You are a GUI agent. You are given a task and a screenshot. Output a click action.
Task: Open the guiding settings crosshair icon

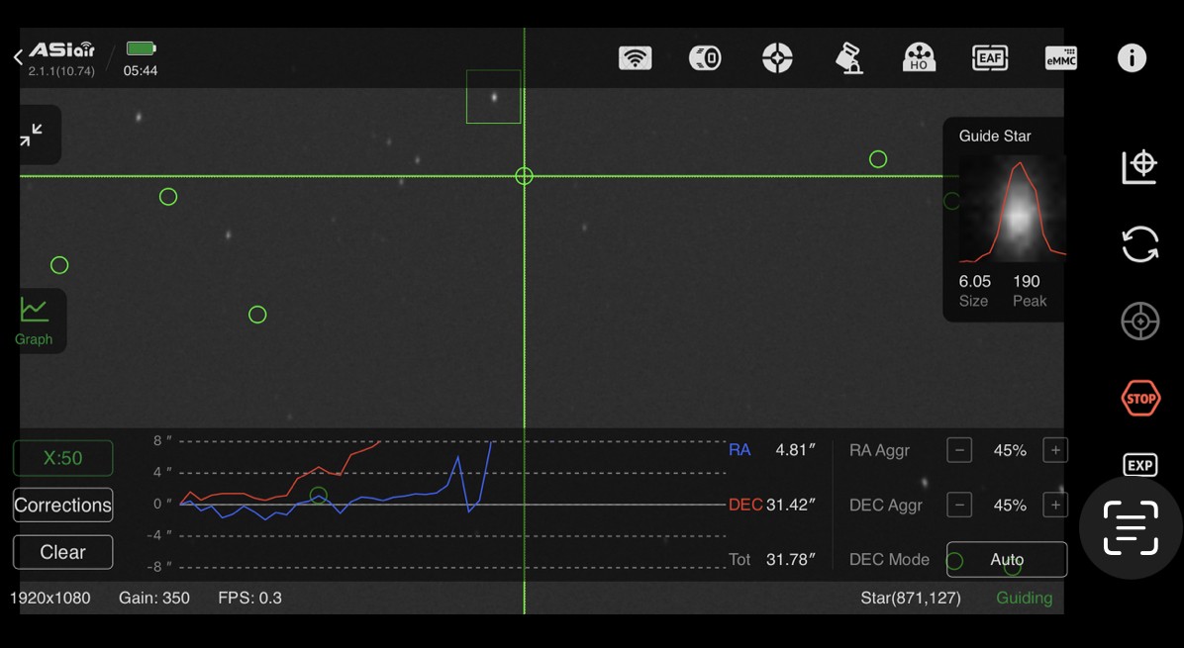click(x=777, y=58)
